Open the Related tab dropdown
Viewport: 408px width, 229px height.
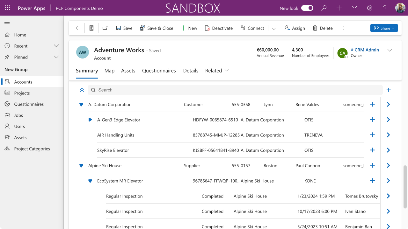[x=217, y=71]
